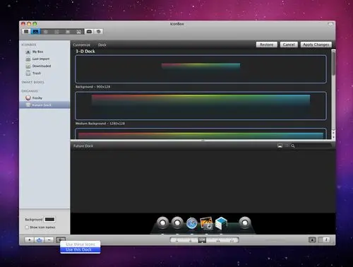Click the Dock tab label

coord(102,44)
